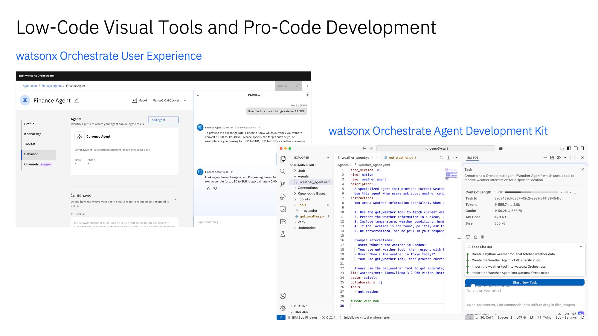Select Knowledge in the agent side menu
Screen dimensions: 598x336
[x=33, y=134]
